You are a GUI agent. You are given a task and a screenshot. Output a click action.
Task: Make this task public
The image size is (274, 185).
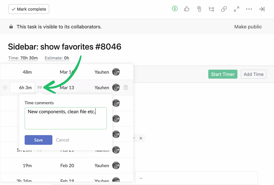248,27
